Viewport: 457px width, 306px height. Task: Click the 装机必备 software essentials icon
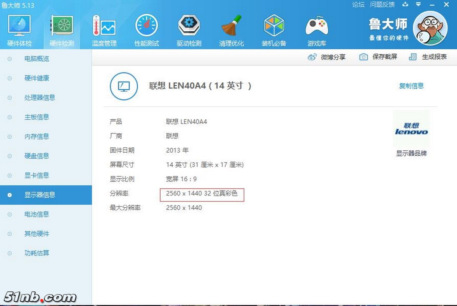coord(274,29)
